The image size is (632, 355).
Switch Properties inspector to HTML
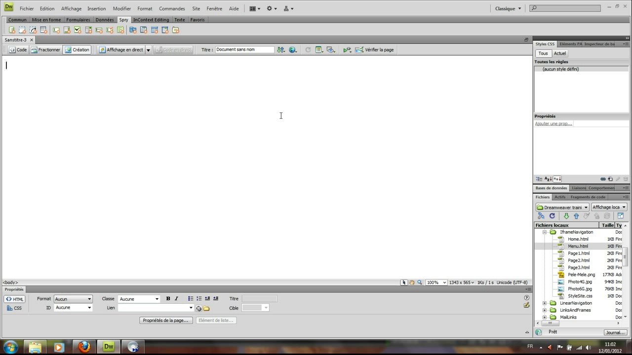pos(14,299)
